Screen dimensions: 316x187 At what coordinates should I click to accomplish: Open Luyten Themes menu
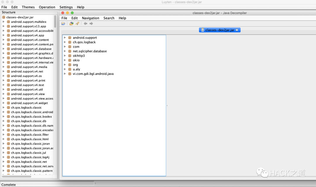coord(28,7)
